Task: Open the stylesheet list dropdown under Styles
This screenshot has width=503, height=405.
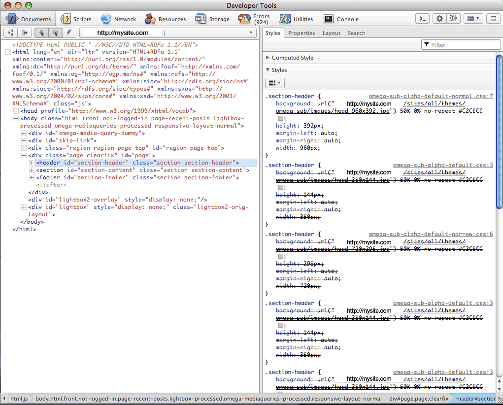Action: click(274, 83)
